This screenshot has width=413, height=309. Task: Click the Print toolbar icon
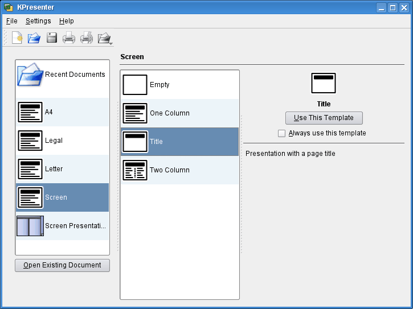68,38
